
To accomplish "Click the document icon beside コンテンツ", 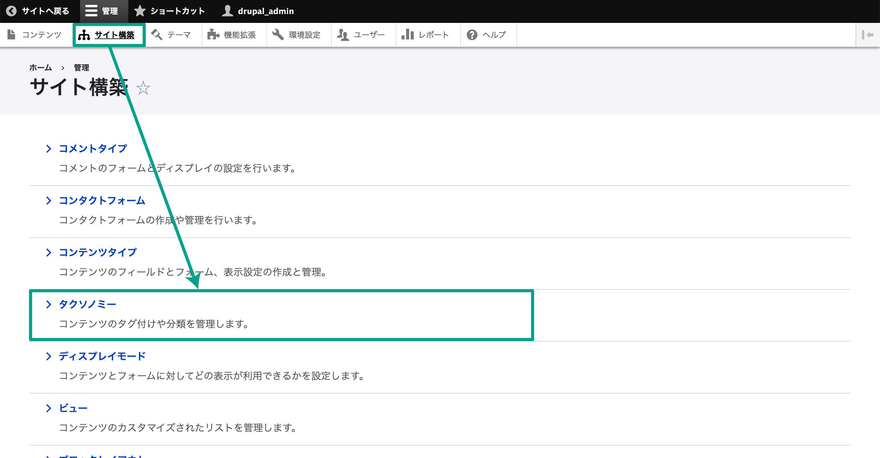I will coord(11,35).
